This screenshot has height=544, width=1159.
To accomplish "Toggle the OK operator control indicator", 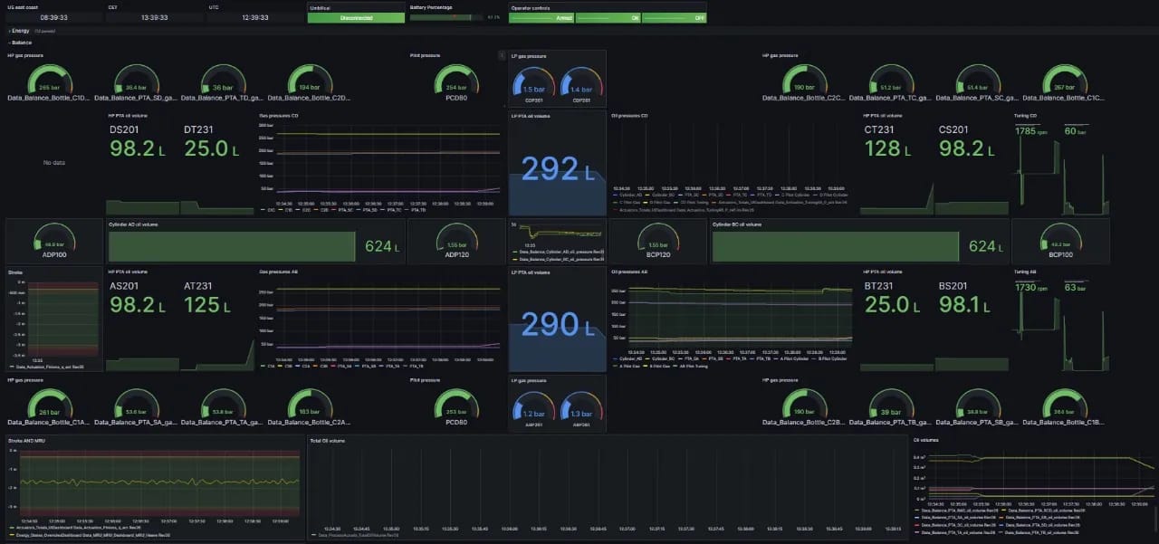I will (x=608, y=17).
